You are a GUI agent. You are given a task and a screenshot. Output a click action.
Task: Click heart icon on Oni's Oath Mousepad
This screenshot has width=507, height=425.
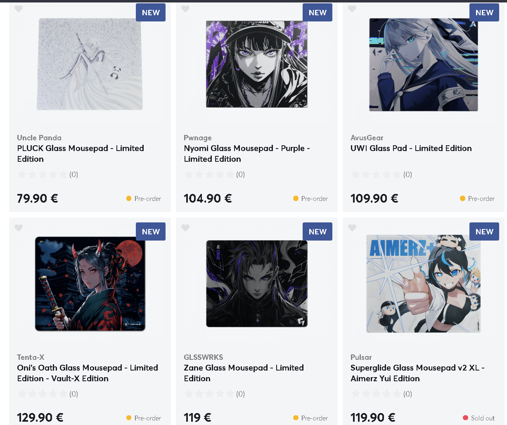19,228
